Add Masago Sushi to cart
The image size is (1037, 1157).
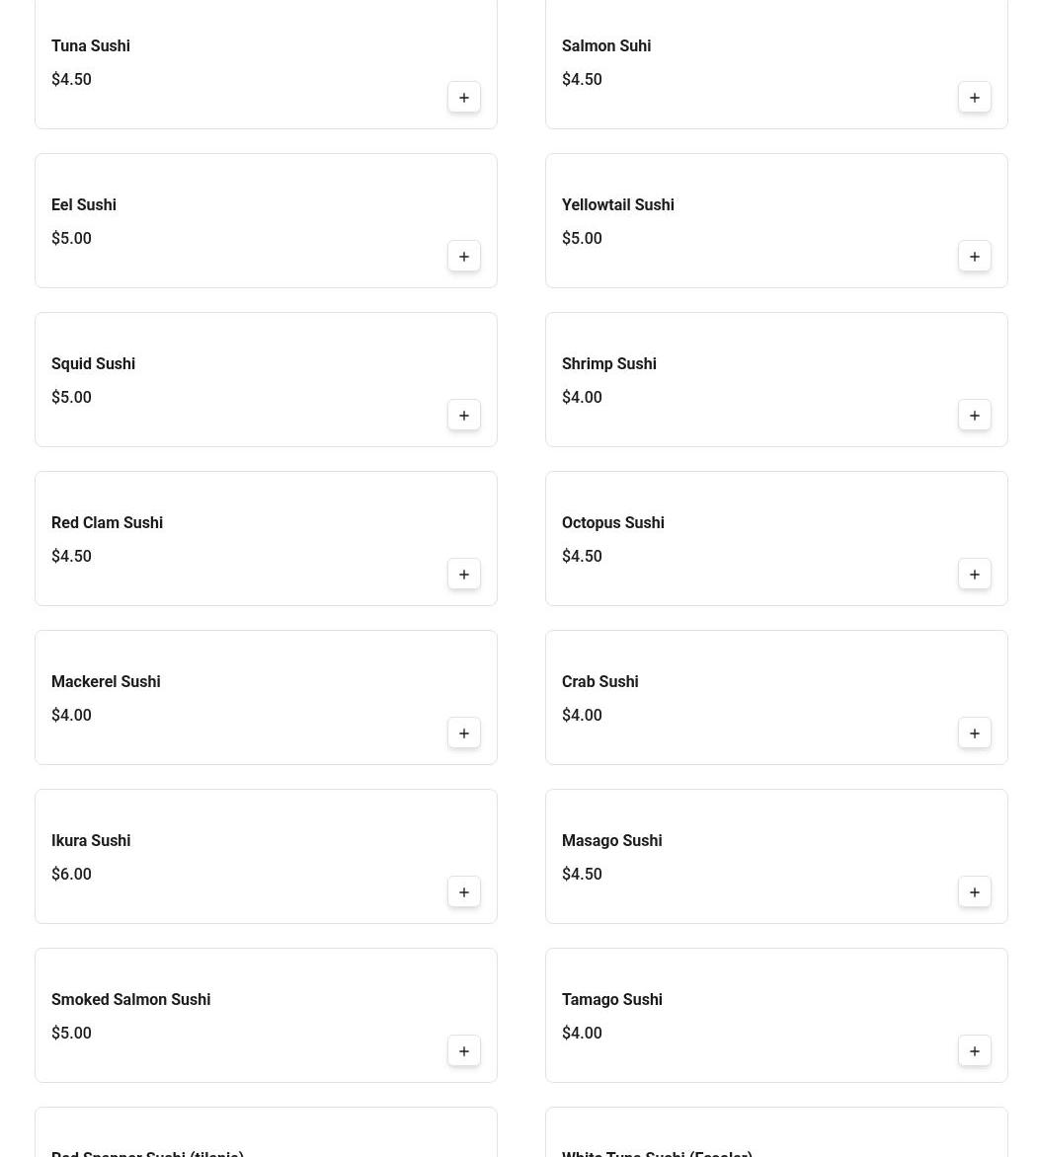click(975, 892)
